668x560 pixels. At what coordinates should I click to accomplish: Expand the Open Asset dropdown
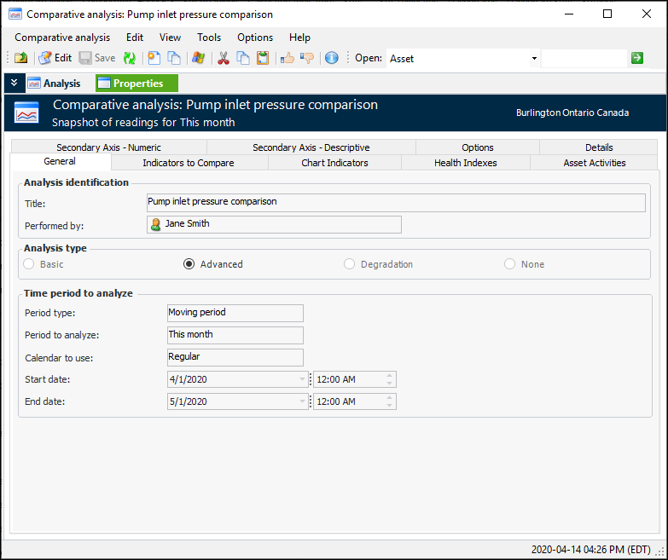coord(534,59)
